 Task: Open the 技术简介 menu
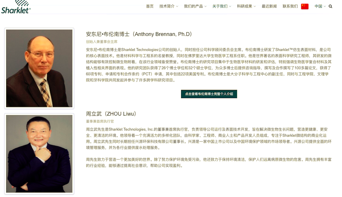[167, 6]
